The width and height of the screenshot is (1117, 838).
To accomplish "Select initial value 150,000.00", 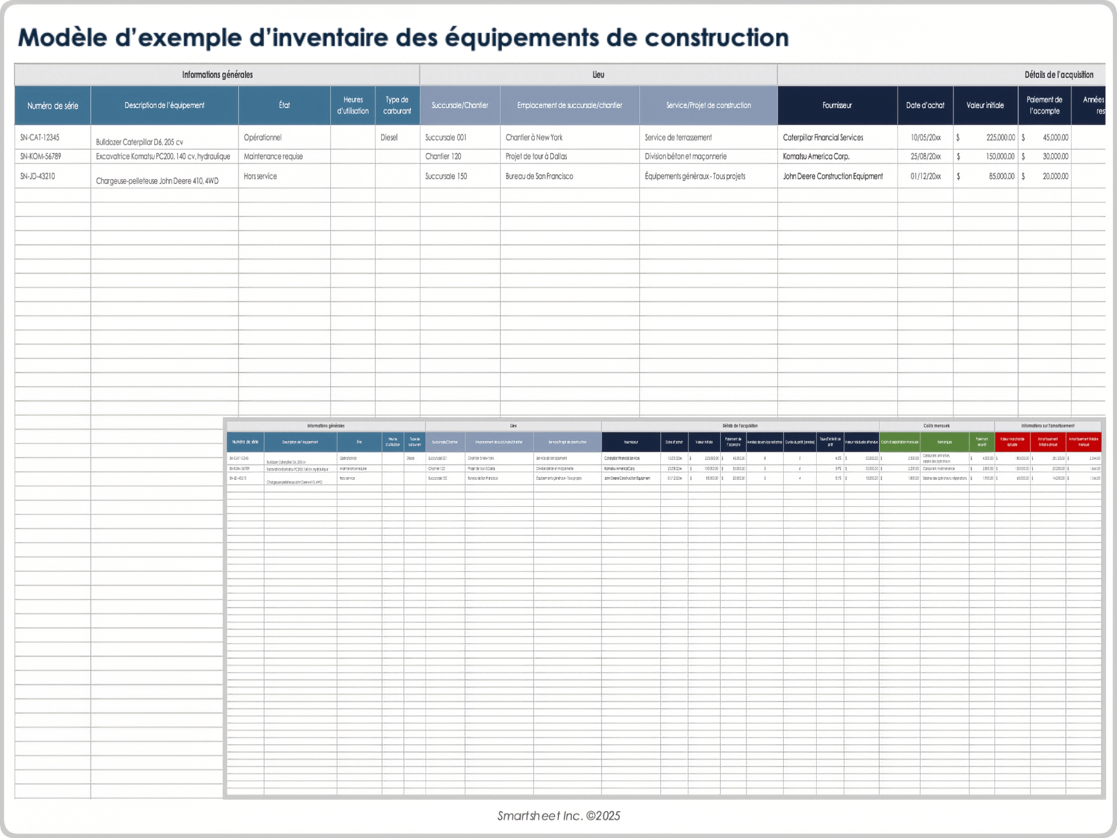I will (986, 157).
